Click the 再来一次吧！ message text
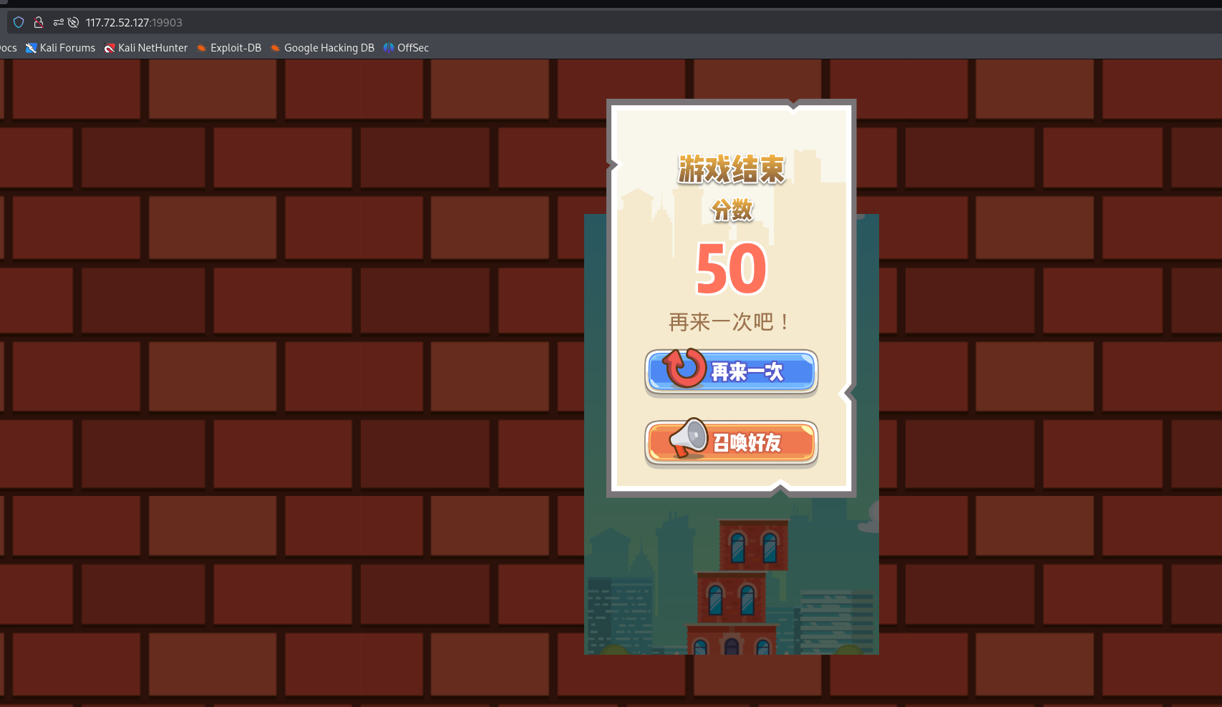Image resolution: width=1222 pixels, height=707 pixels. tap(730, 322)
